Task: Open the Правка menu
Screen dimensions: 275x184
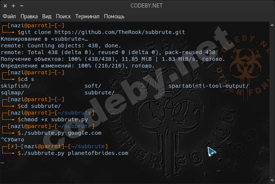Action: tap(29, 16)
